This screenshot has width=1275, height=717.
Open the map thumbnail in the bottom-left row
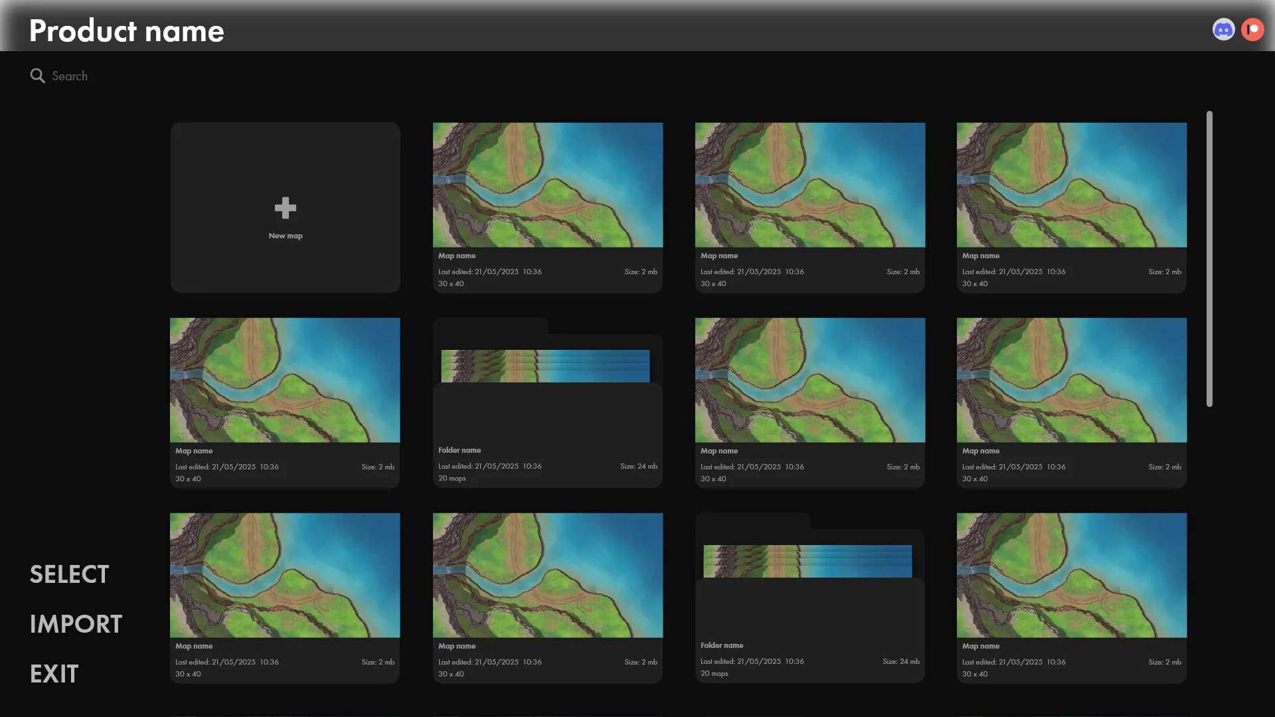pyautogui.click(x=285, y=575)
